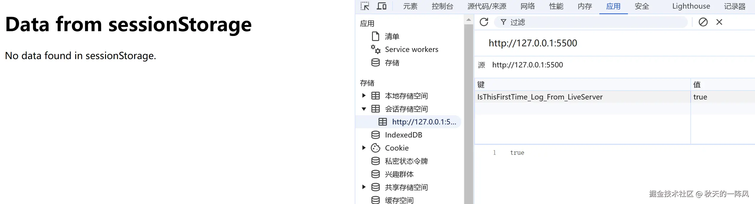Click the database icon beside IndexedDB
This screenshot has height=204, width=755.
pos(376,135)
